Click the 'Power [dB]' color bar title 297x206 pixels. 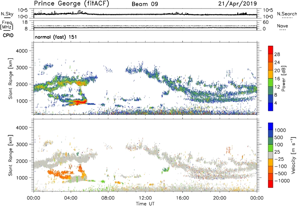[283, 78]
